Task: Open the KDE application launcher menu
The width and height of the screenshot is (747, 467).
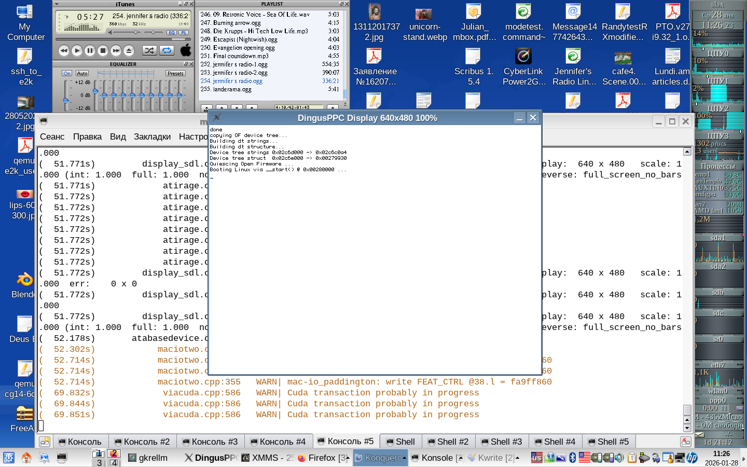Action: pos(9,458)
